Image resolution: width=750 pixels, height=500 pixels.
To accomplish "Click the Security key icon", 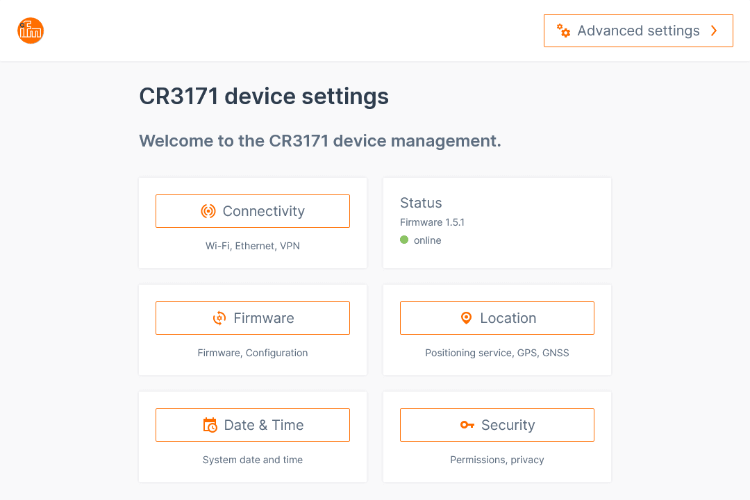I will (467, 425).
